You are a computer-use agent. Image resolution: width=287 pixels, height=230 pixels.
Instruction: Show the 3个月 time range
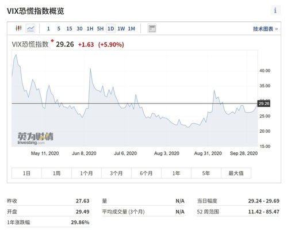[116, 173]
